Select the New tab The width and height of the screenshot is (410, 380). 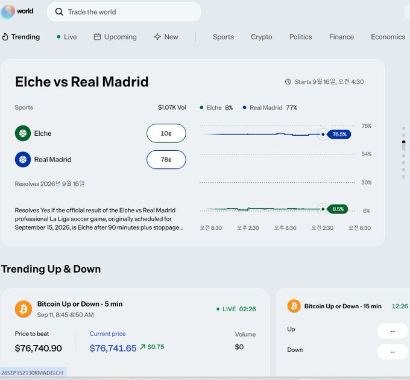pos(166,37)
